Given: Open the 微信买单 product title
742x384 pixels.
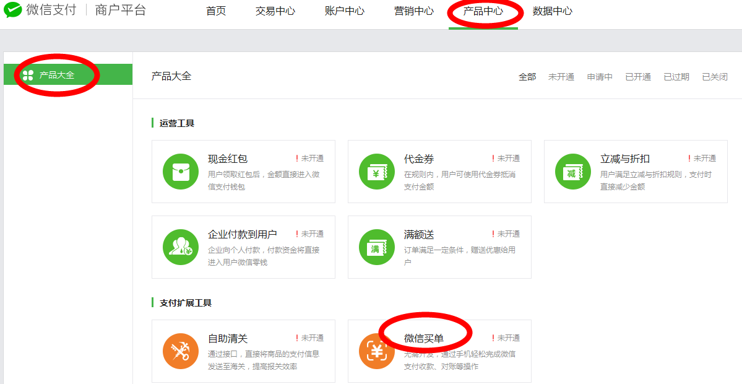Looking at the screenshot, I should point(423,339).
